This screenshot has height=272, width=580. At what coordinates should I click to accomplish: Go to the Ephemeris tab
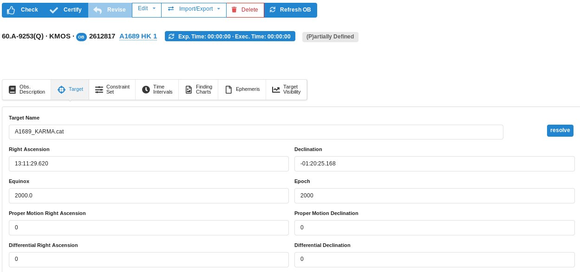pos(242,89)
